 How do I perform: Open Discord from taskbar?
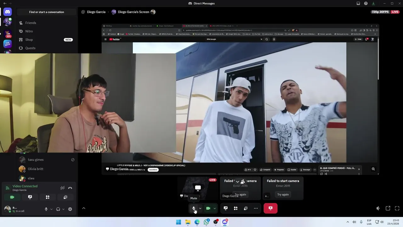(225, 222)
